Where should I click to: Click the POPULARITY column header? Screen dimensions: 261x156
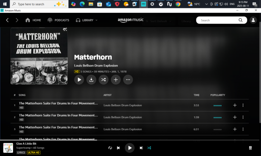[218, 95]
